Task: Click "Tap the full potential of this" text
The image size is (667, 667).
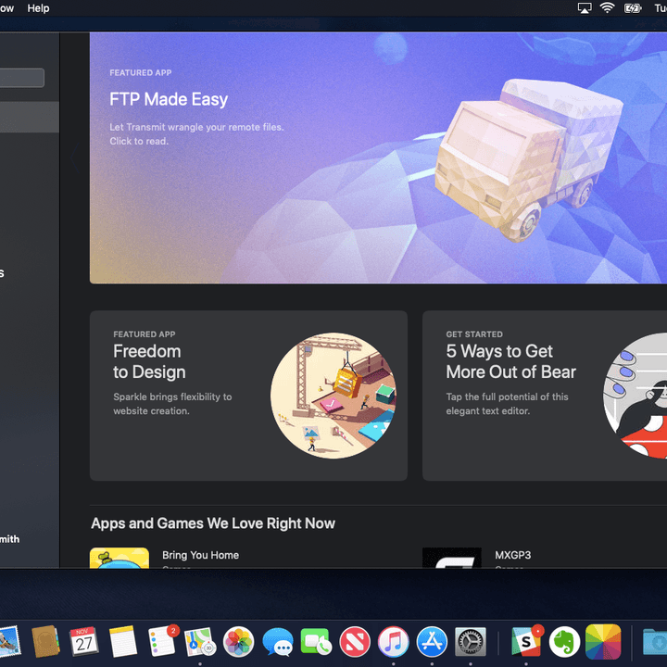Action: click(507, 396)
